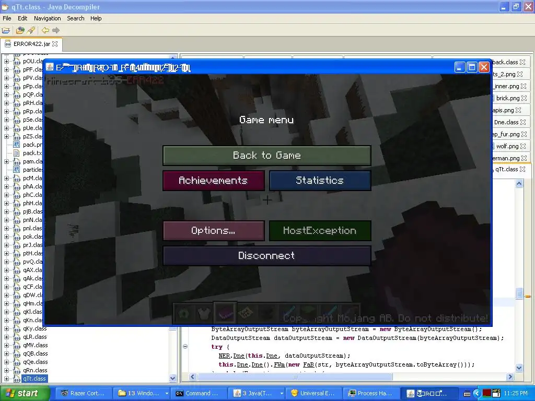Click the code editor horizontal scrollbar thumb

(295, 377)
